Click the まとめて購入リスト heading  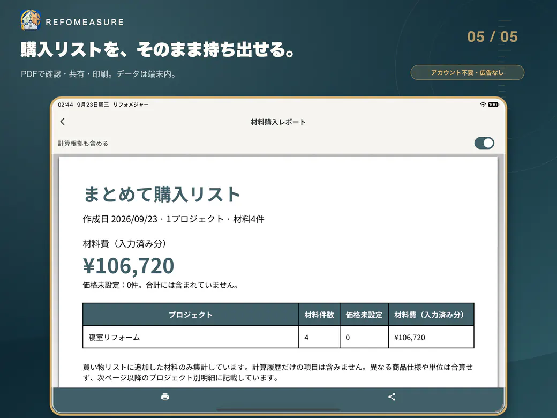[162, 195]
